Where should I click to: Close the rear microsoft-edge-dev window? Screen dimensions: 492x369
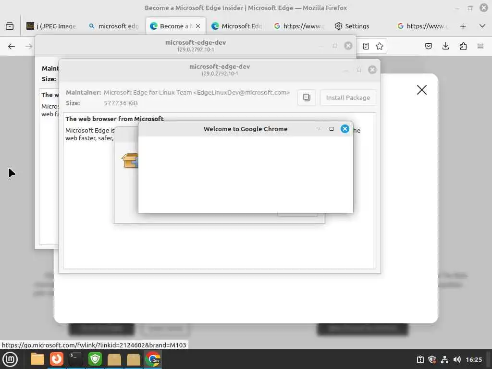click(x=348, y=46)
